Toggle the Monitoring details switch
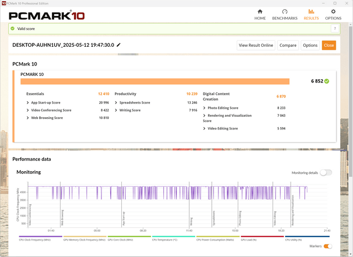Screen dimensions: 353x257 [326, 173]
